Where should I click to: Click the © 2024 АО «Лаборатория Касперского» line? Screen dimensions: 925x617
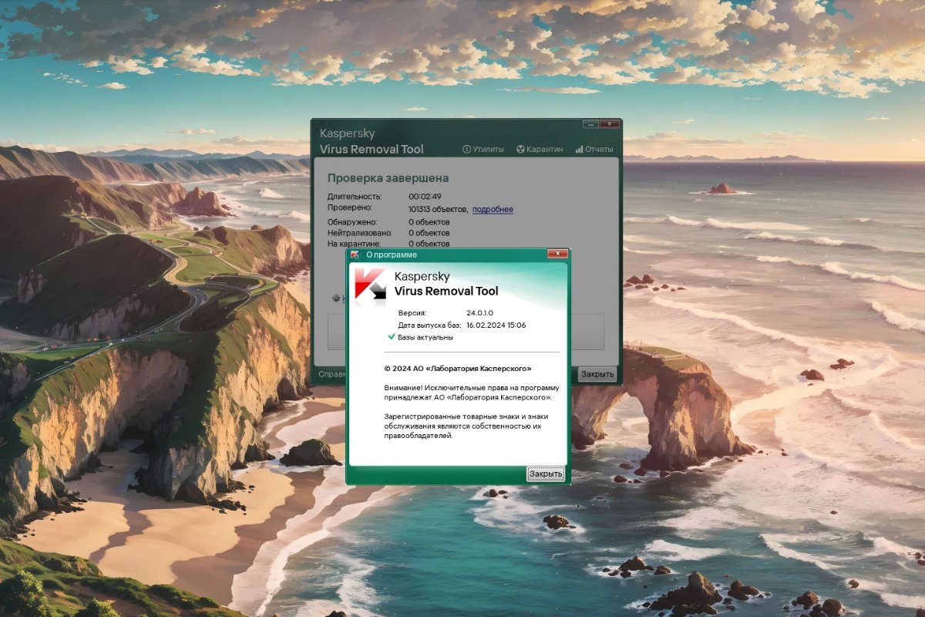coord(458,369)
